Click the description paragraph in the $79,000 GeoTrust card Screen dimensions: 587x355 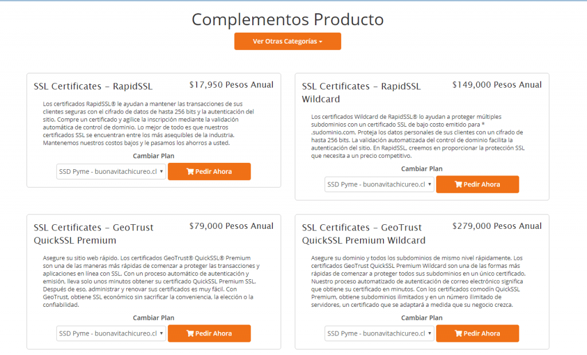149,282
